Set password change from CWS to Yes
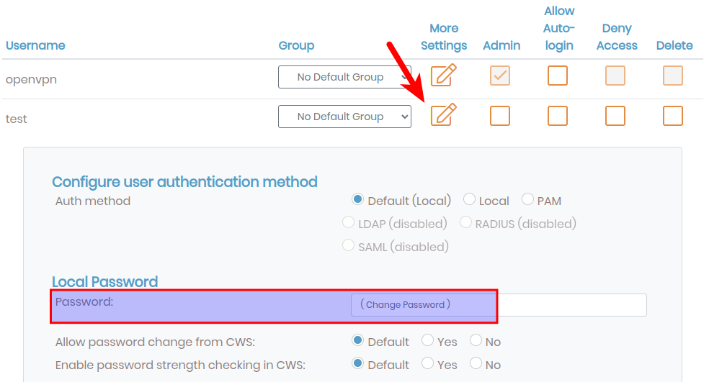The image size is (709, 382). click(x=428, y=341)
